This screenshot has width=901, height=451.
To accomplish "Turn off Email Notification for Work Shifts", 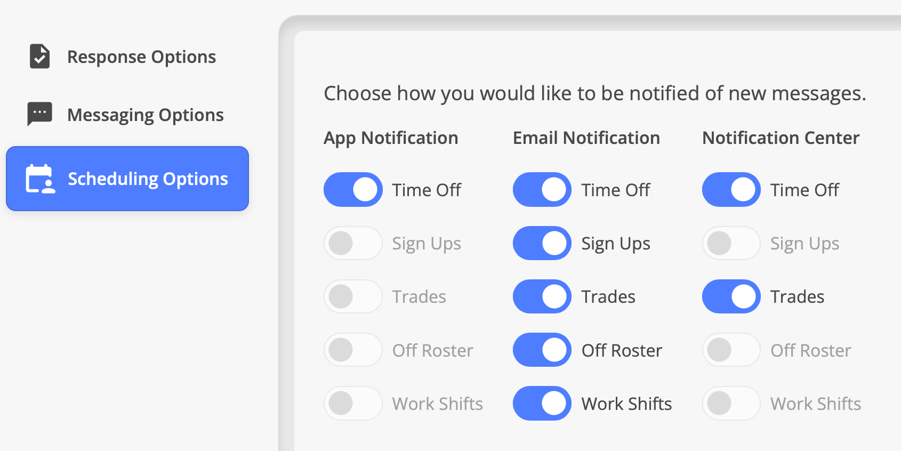I will (x=542, y=404).
